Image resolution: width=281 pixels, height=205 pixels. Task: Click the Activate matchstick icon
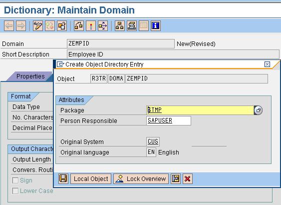(91, 26)
